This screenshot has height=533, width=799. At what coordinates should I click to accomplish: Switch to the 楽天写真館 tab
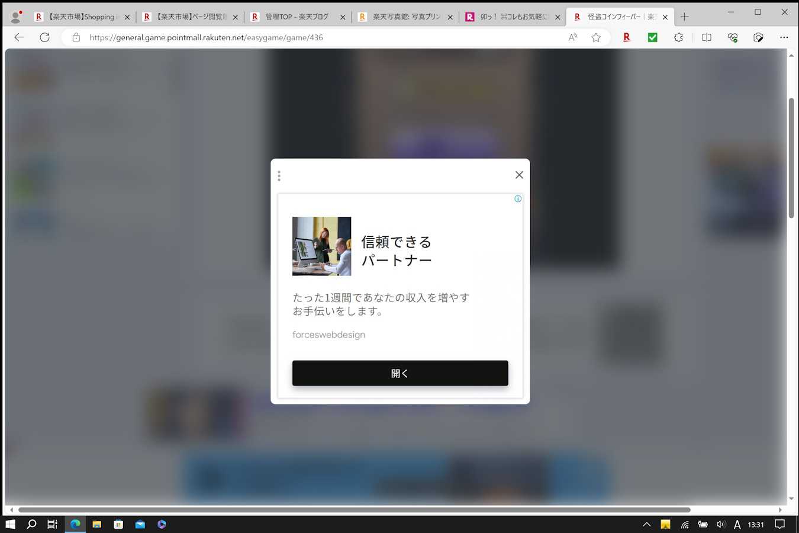point(405,17)
